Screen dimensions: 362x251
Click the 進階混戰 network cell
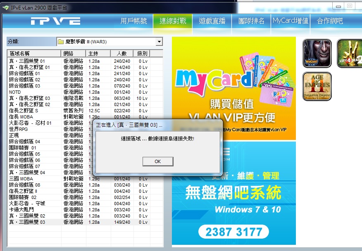(x=74, y=98)
